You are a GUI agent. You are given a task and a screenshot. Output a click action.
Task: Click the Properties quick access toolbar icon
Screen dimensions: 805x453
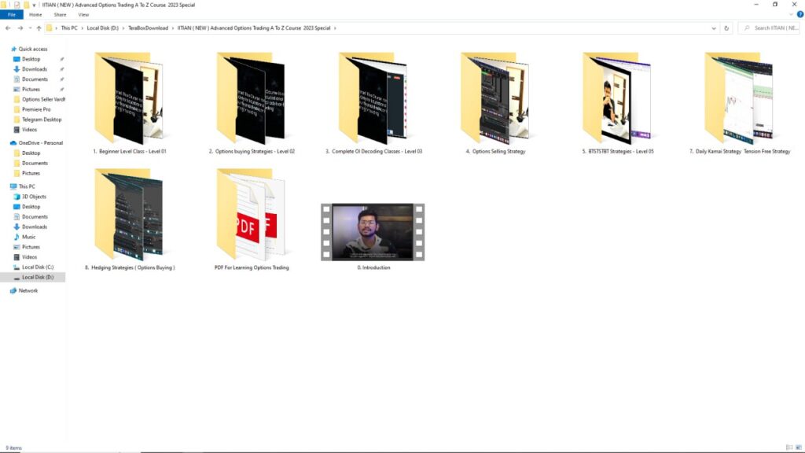tap(17, 5)
